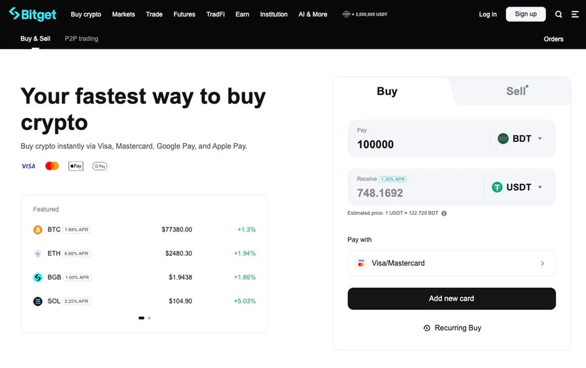Click the SOL change +5.03%
Screen dimensions: 586x368
(x=245, y=301)
